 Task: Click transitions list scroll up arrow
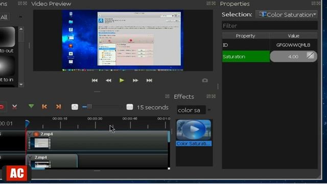click(21, 29)
